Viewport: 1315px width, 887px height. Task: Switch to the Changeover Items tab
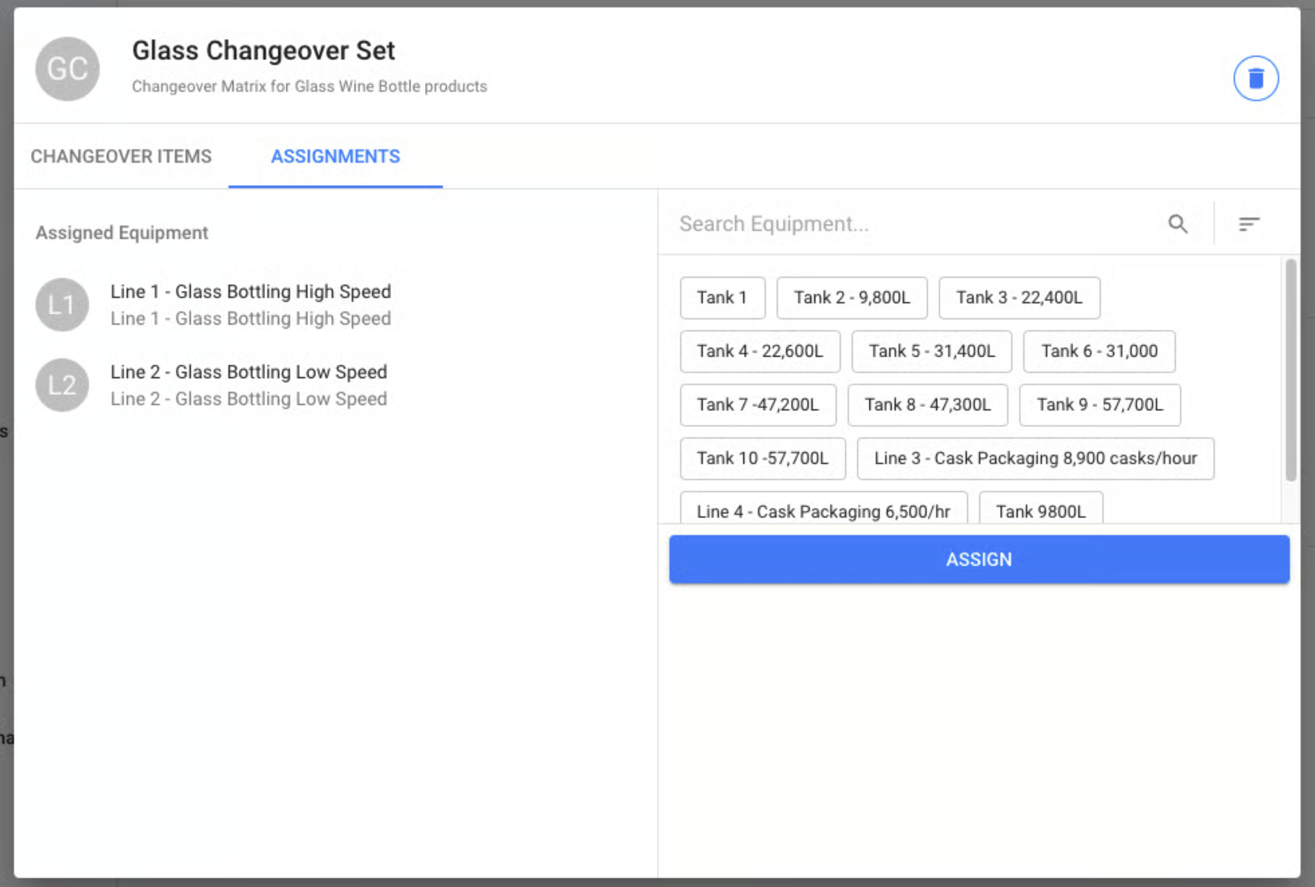click(121, 156)
